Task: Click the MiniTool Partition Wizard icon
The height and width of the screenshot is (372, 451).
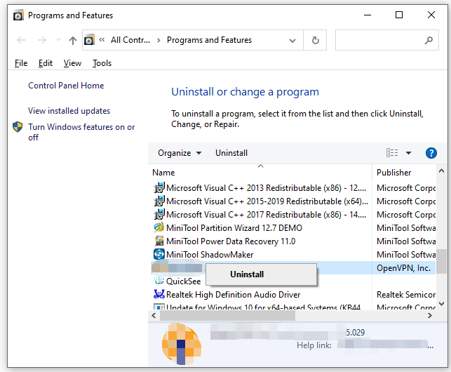Action: 159,228
